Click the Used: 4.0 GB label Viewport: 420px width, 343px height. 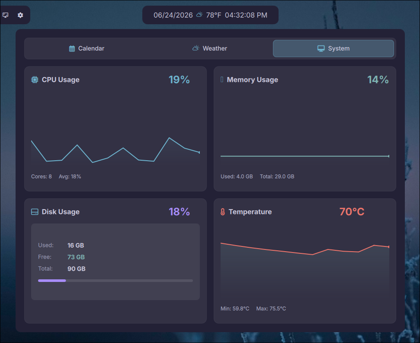[x=237, y=176]
